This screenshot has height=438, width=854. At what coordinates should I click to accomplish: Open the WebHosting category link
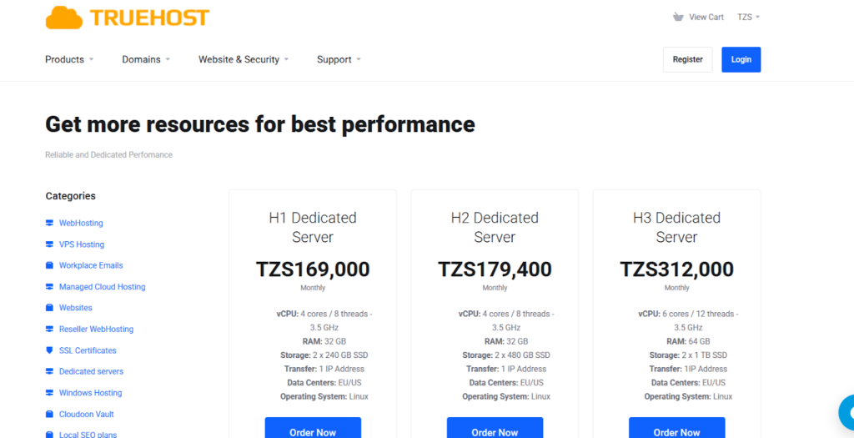(x=81, y=223)
